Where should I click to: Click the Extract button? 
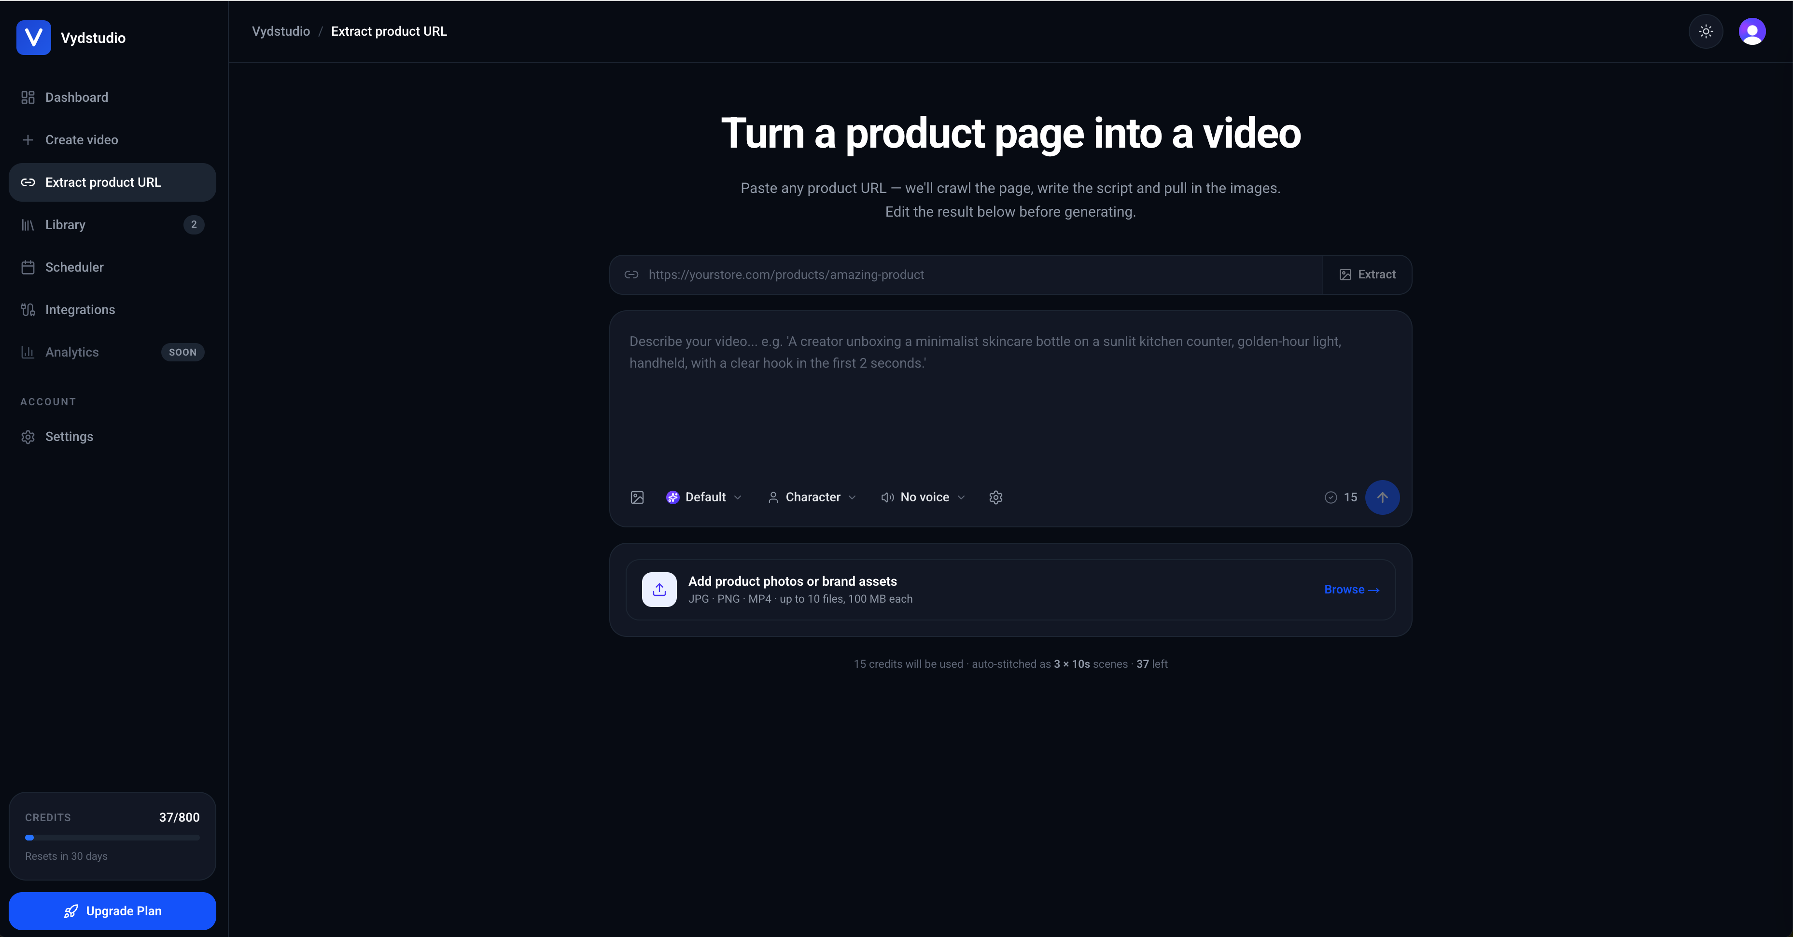click(x=1367, y=275)
